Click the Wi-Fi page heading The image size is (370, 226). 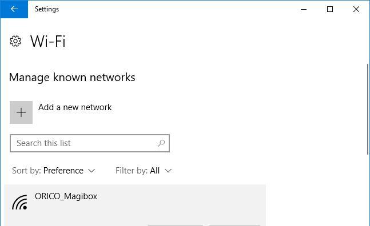[48, 41]
